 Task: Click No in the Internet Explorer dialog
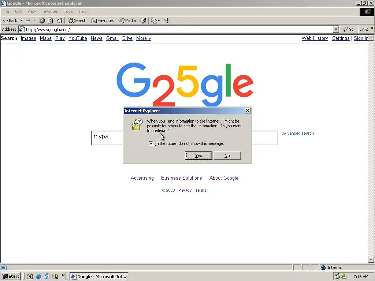click(x=227, y=156)
